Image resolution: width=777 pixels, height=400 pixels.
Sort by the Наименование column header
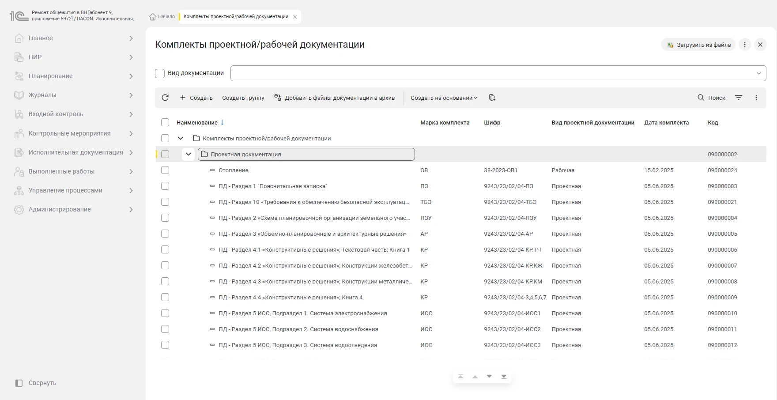coord(197,122)
